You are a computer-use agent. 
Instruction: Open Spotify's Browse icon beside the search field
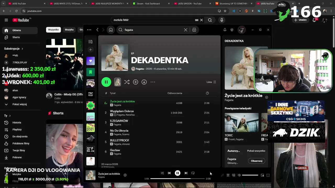194,30
